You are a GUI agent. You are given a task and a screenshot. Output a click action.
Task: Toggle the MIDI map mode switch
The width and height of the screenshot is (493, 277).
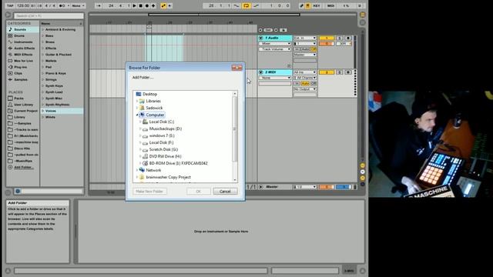[x=330, y=5]
